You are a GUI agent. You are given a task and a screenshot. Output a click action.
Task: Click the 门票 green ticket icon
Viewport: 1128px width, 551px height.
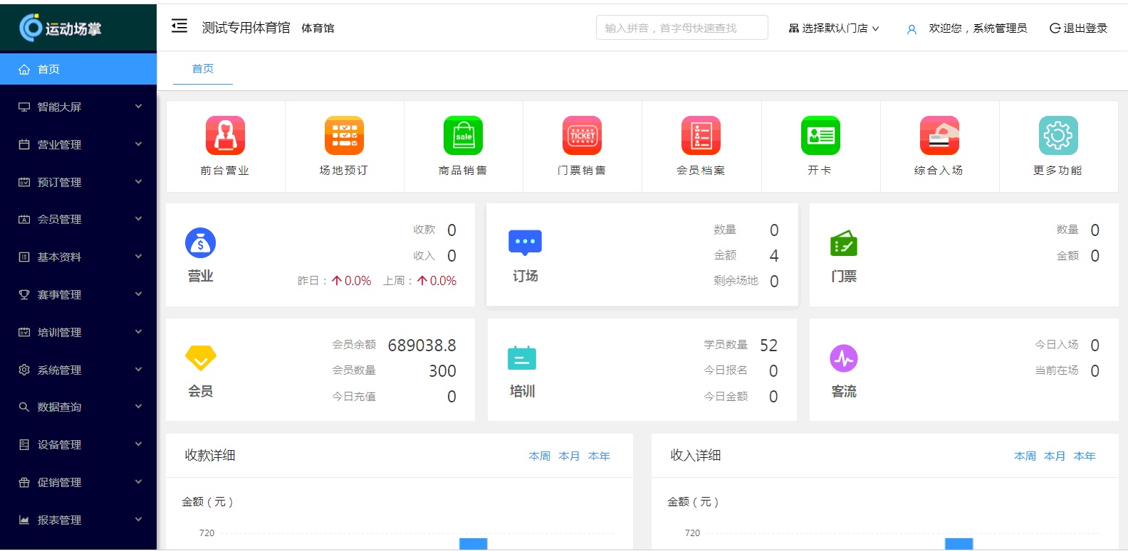(844, 243)
